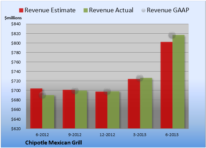Image resolution: width=206 pixels, height=148 pixels.
Task: Select the 'Revenue Actual' legend label
Action: coord(111,10)
